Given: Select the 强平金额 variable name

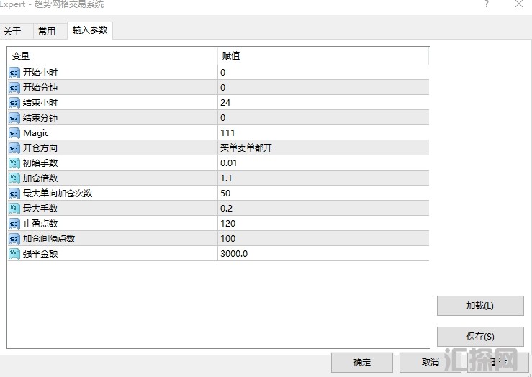Looking at the screenshot, I should click(40, 253).
